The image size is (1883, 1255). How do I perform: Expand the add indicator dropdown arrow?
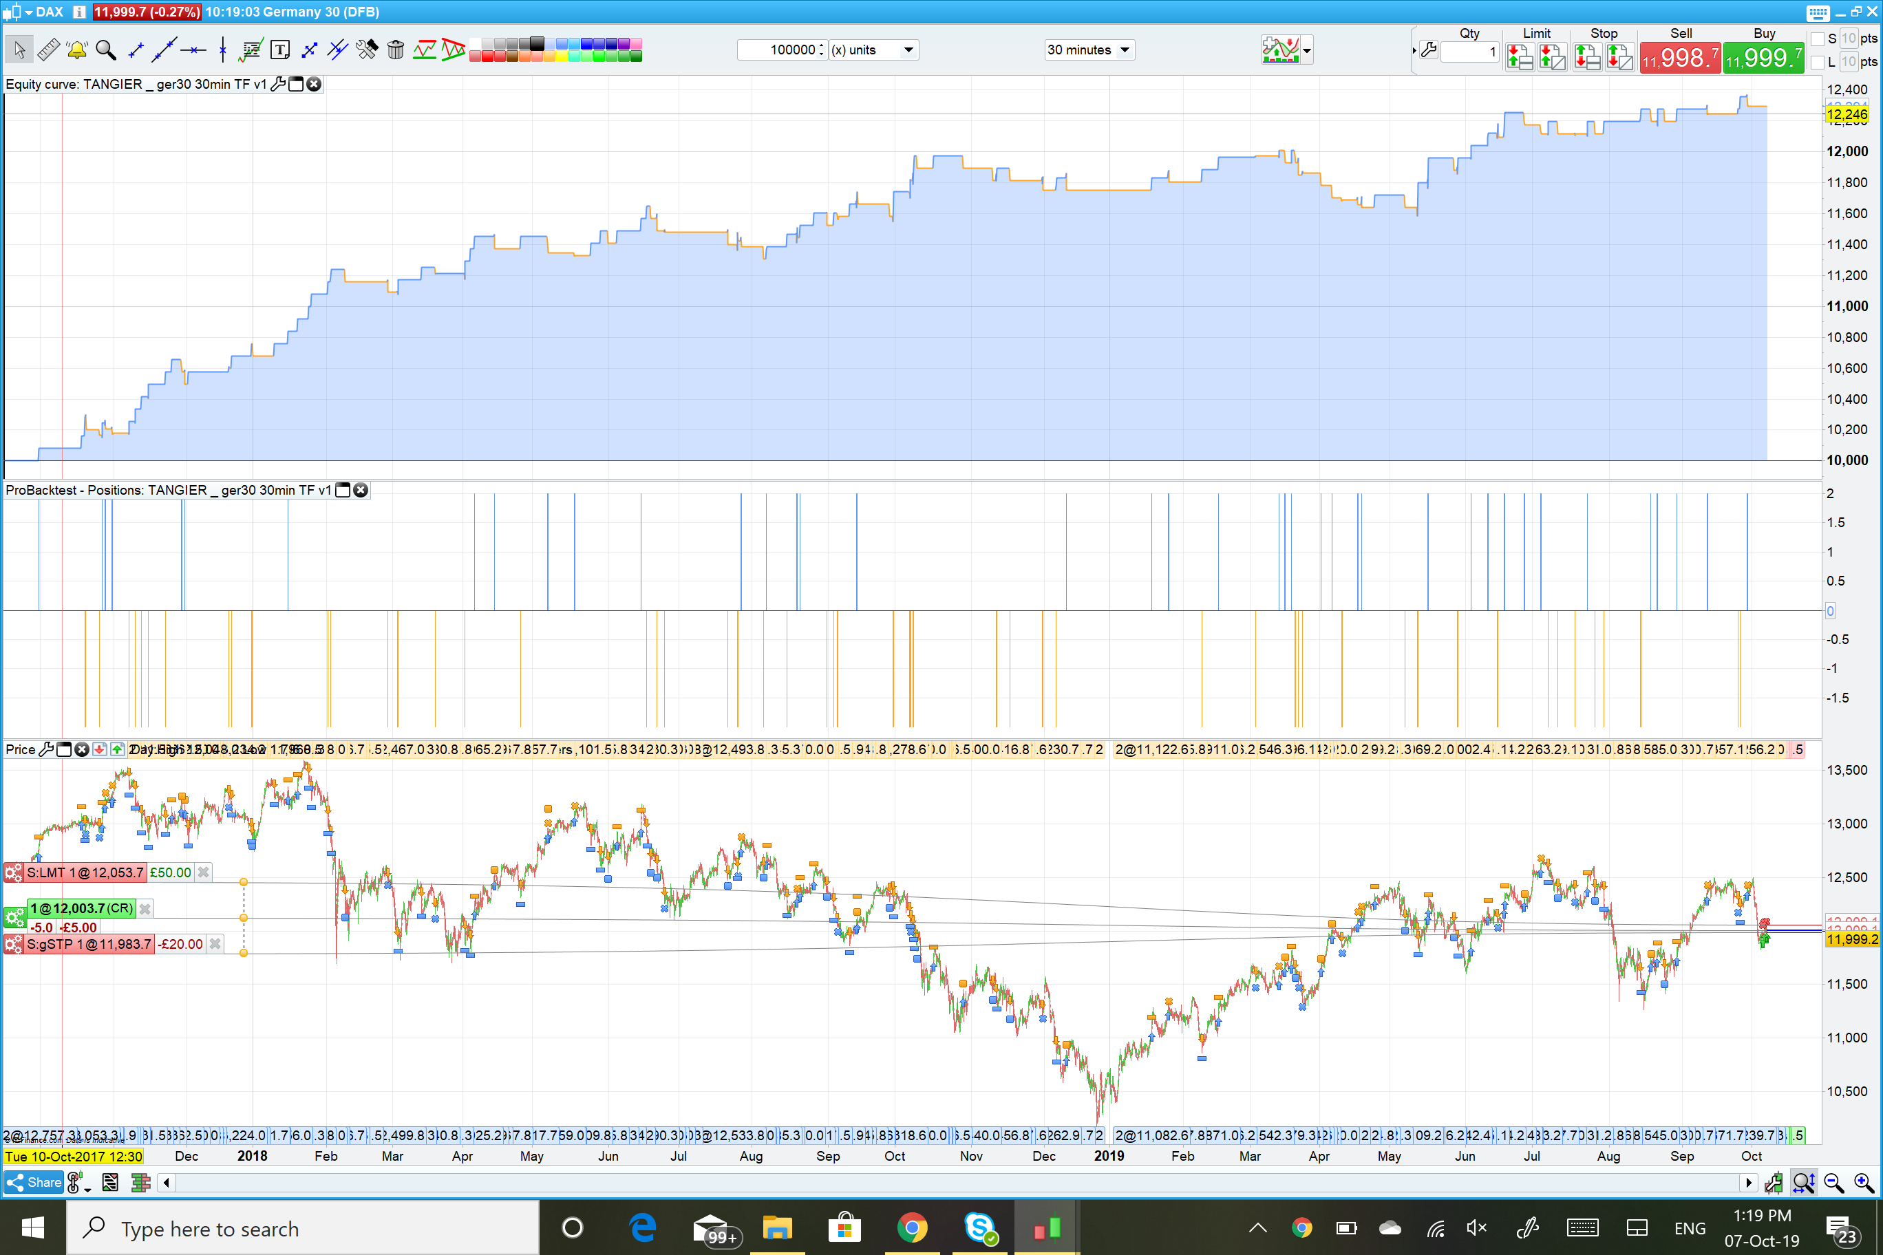(x=1306, y=50)
